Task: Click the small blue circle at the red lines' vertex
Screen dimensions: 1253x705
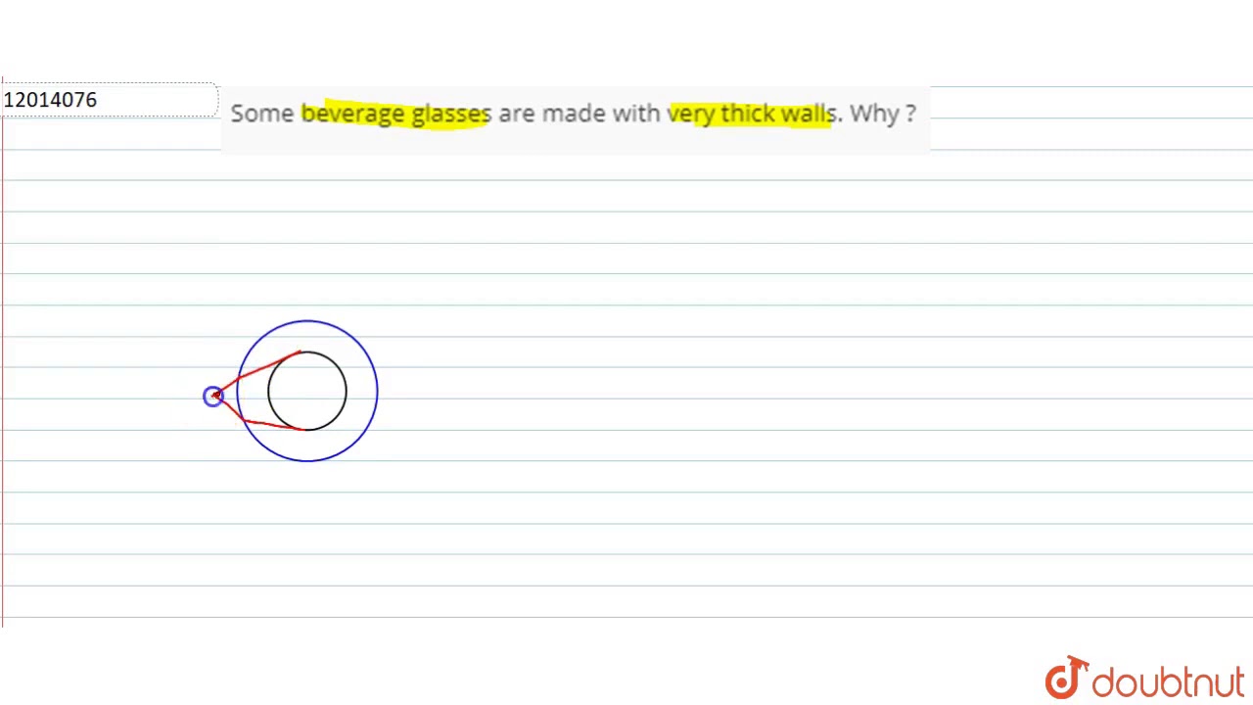Action: coord(212,396)
